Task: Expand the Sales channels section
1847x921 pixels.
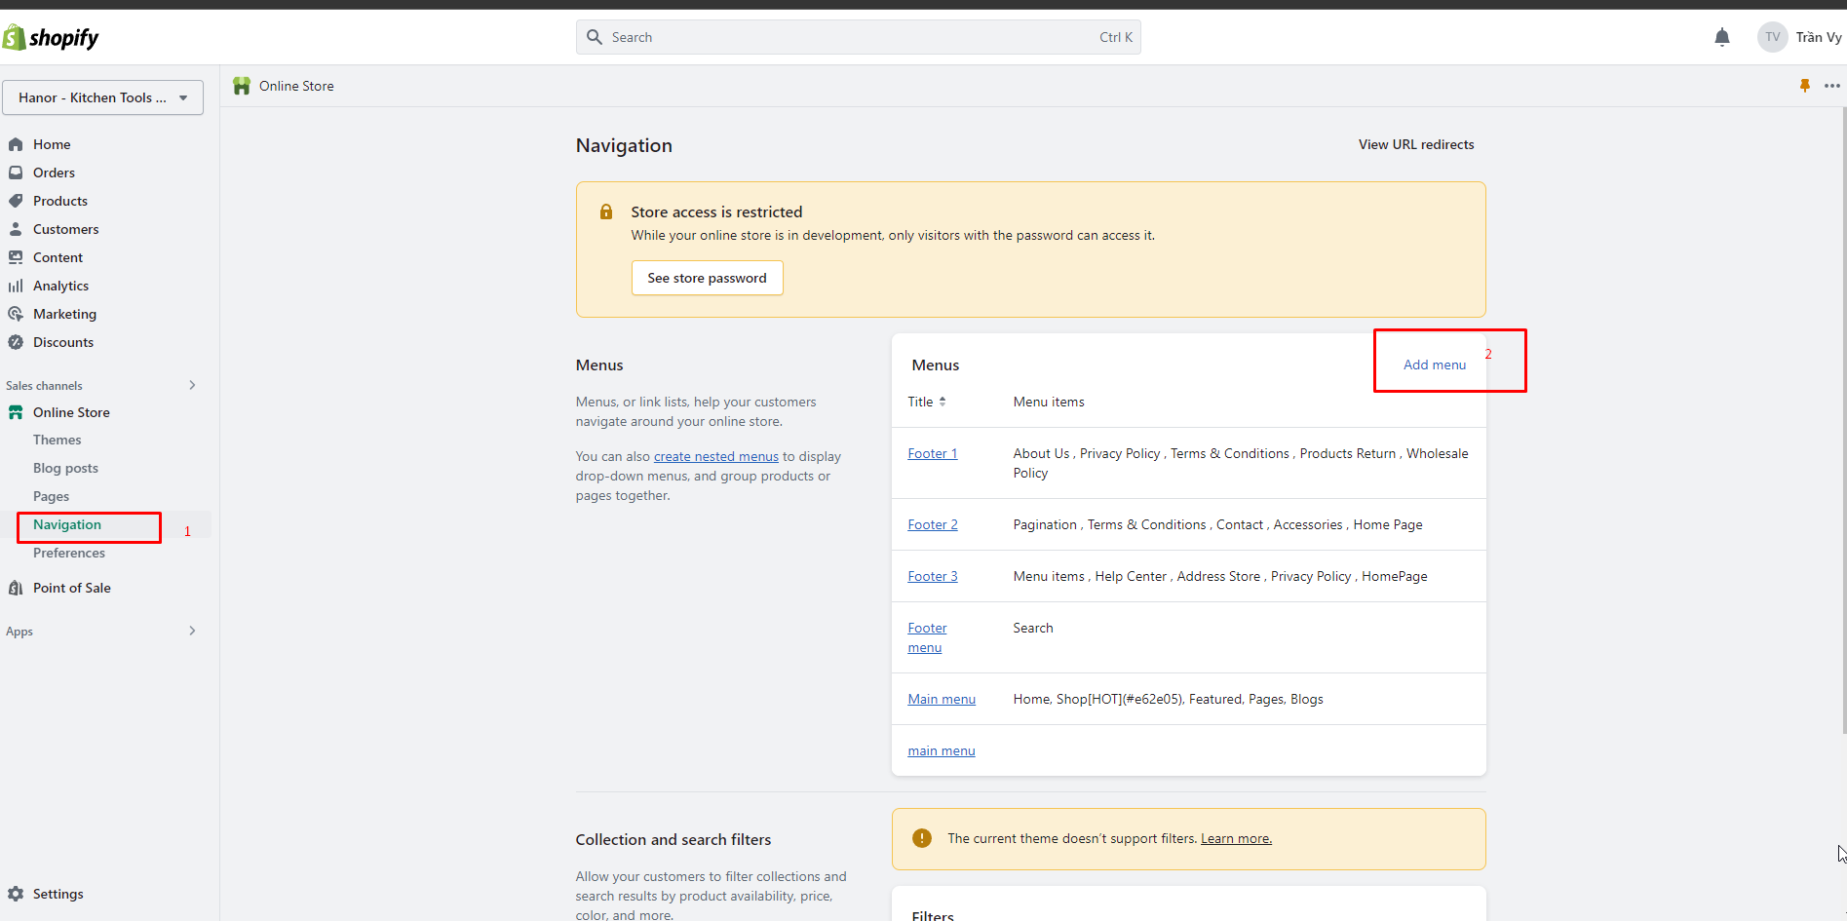Action: [x=192, y=385]
